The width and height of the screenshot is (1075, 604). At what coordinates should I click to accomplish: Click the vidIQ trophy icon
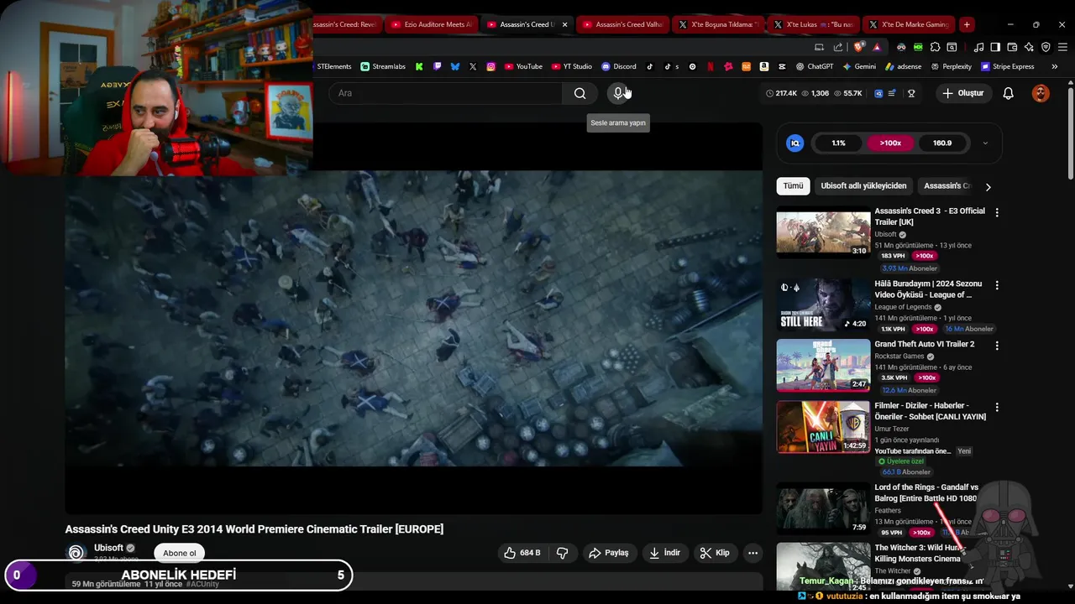coord(911,93)
